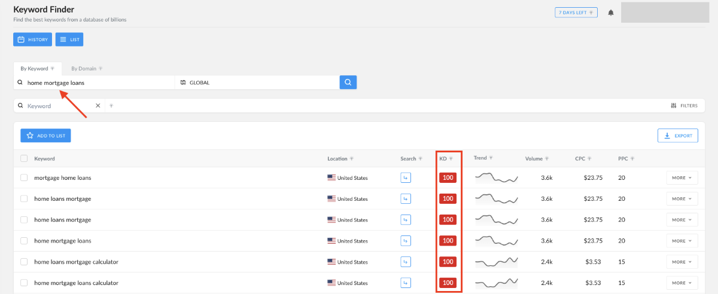Click keyword text home loans mortgage calculator
The width and height of the screenshot is (718, 294).
click(x=76, y=262)
